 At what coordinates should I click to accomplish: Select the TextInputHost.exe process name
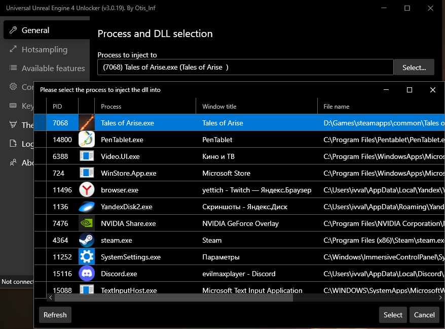[129, 290]
